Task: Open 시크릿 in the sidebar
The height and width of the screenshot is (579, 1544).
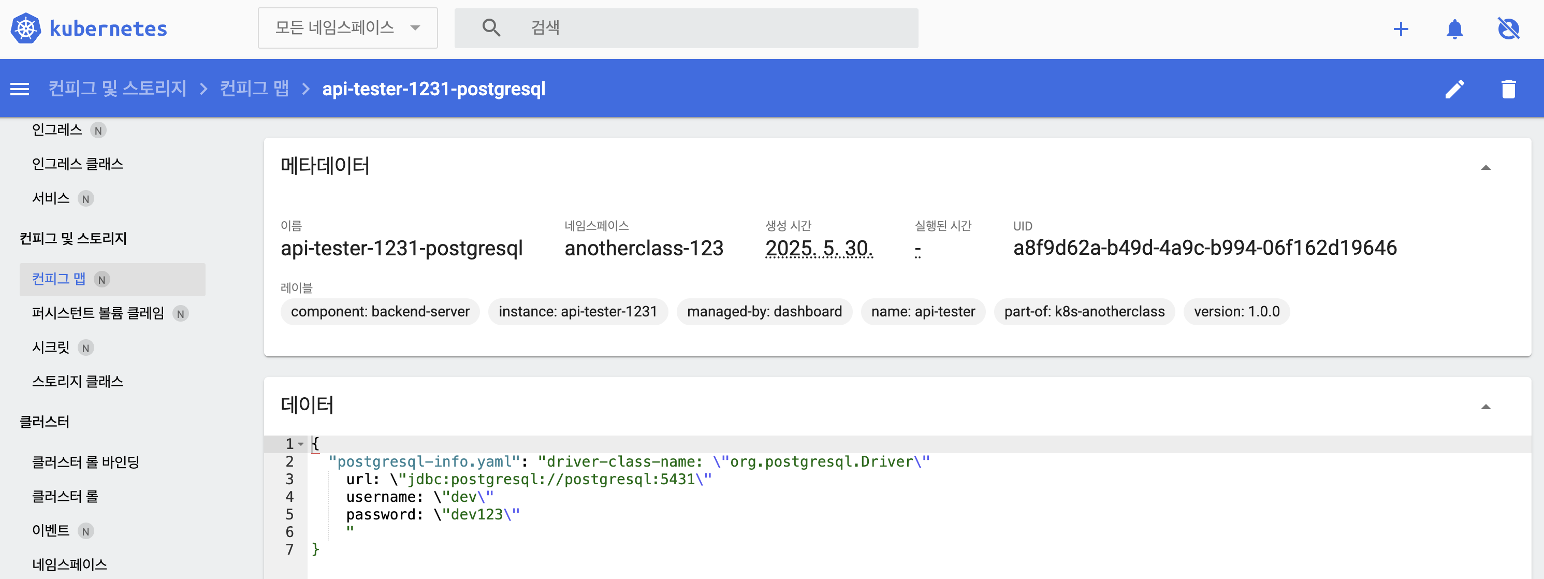Action: click(x=50, y=348)
